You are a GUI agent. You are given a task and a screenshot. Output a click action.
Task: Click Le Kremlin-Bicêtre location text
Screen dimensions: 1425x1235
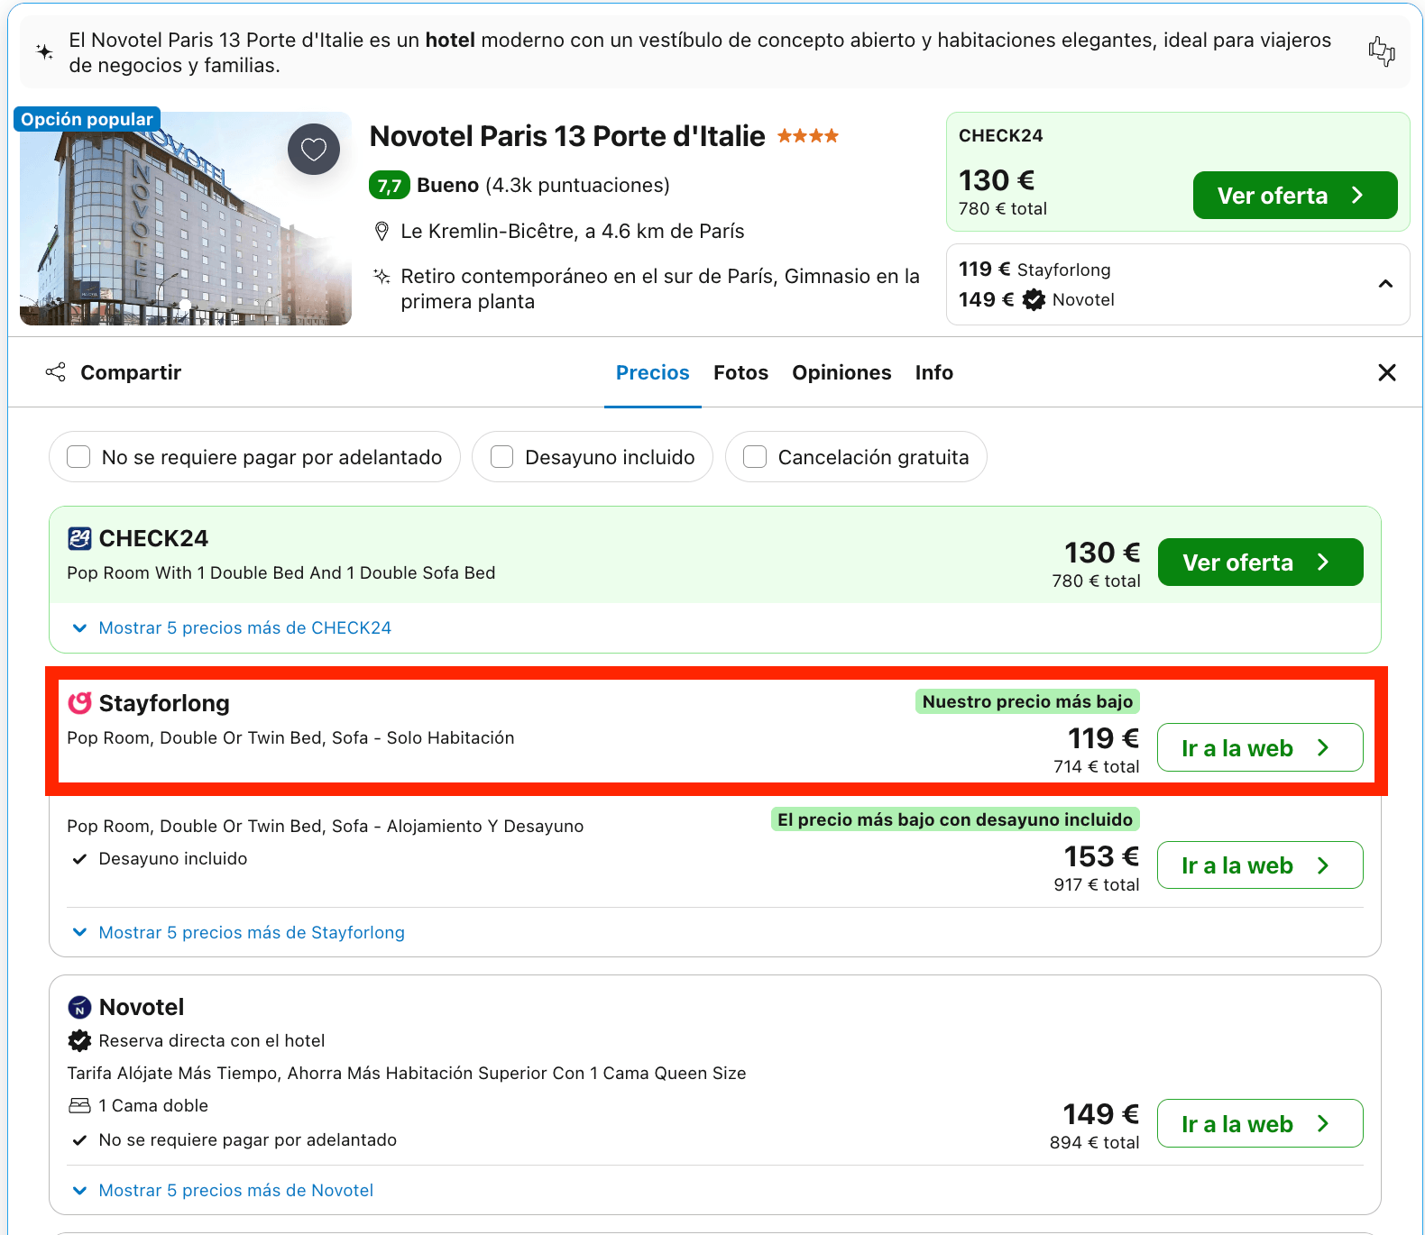(x=573, y=232)
